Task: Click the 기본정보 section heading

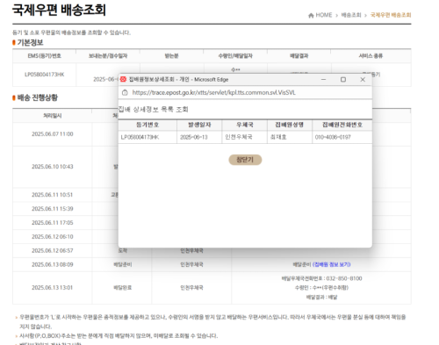Action: [30, 43]
